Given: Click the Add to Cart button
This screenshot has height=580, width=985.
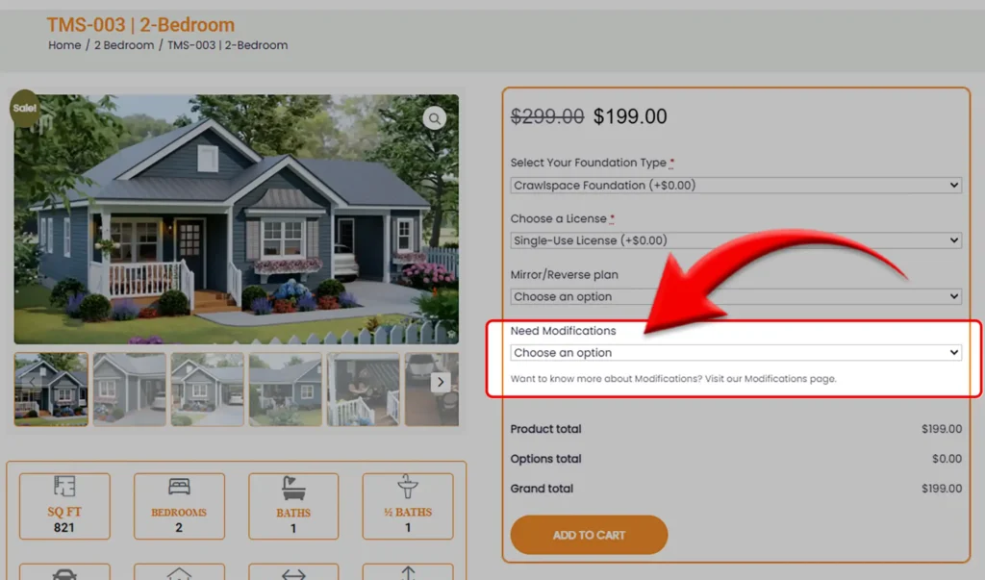Looking at the screenshot, I should (x=589, y=535).
